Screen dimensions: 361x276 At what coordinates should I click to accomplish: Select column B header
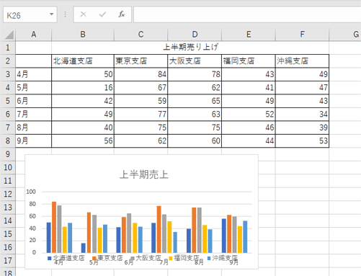83,35
